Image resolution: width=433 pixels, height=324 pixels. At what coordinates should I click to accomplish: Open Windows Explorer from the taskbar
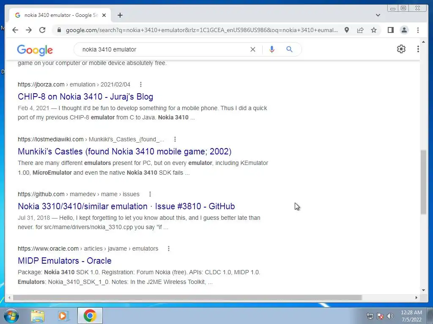tap(38, 316)
